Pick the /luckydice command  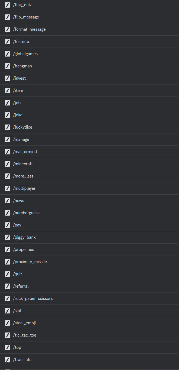(x=89, y=127)
